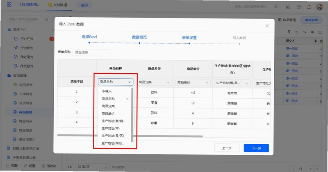Screen dimensions: 328x172
Task: Go to the 数据预览 step
Action: pyautogui.click(x=139, y=37)
